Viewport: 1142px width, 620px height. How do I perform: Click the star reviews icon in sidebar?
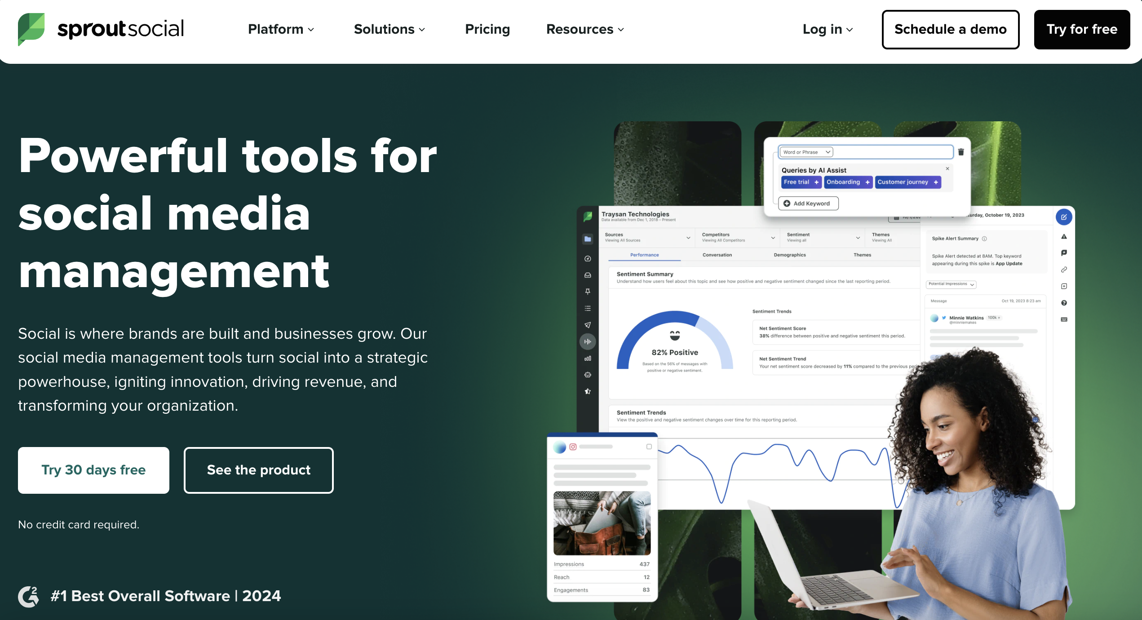pyautogui.click(x=588, y=391)
